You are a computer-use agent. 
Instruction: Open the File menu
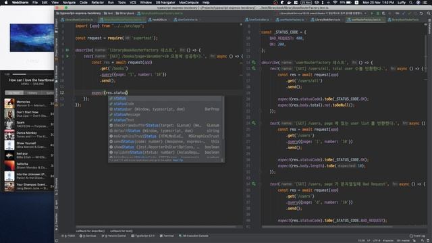coord(35,3)
